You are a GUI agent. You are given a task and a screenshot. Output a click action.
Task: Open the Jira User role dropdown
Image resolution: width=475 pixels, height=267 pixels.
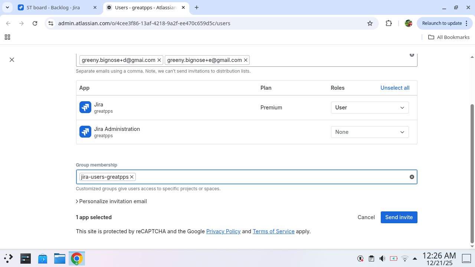[370, 108]
